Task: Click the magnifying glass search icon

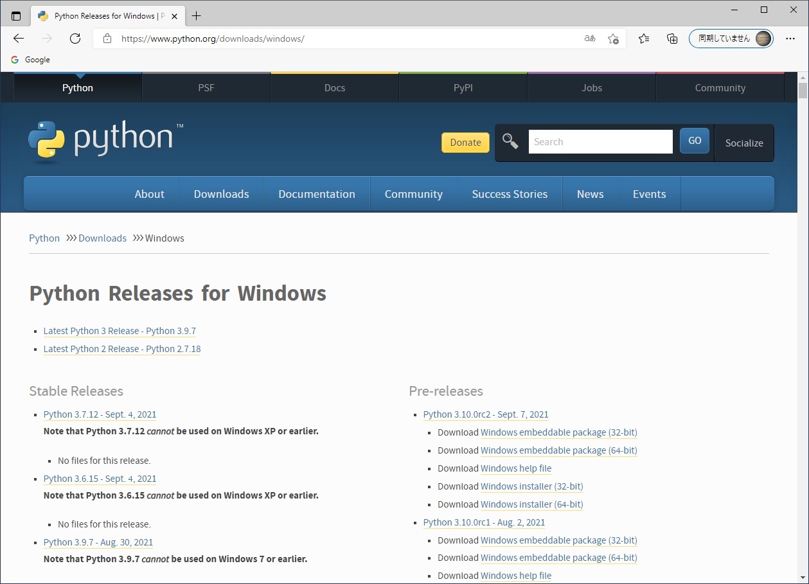Action: click(510, 141)
